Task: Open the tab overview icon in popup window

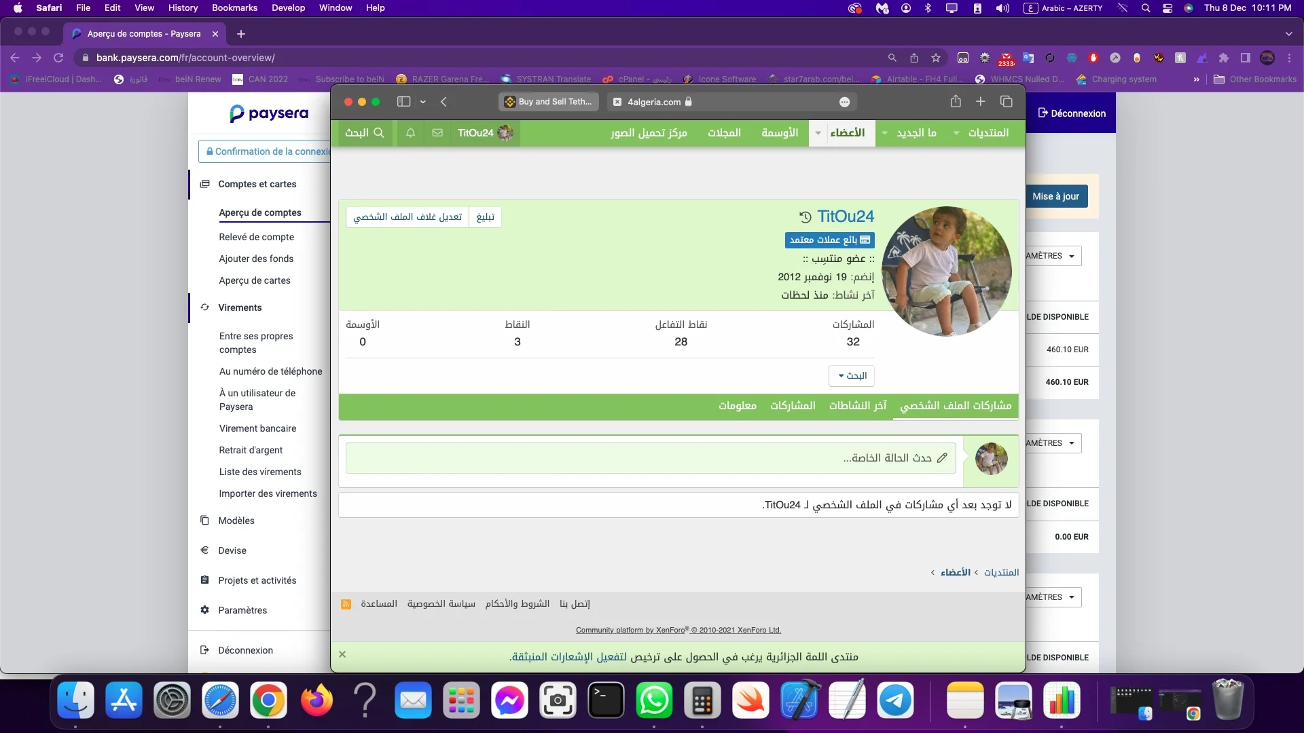Action: point(1006,102)
